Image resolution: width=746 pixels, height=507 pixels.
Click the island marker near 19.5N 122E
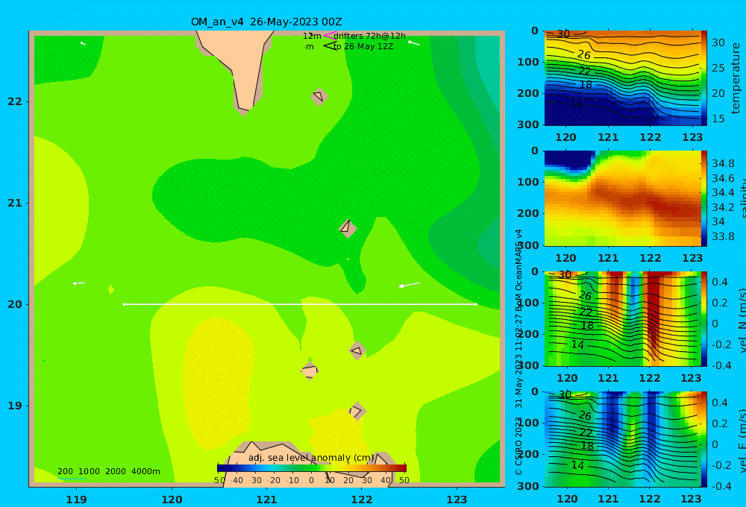tap(357, 350)
